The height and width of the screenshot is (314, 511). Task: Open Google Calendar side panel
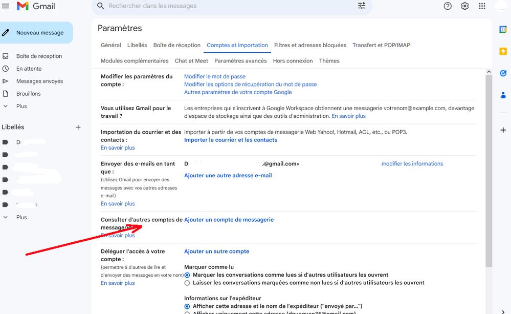tap(503, 31)
